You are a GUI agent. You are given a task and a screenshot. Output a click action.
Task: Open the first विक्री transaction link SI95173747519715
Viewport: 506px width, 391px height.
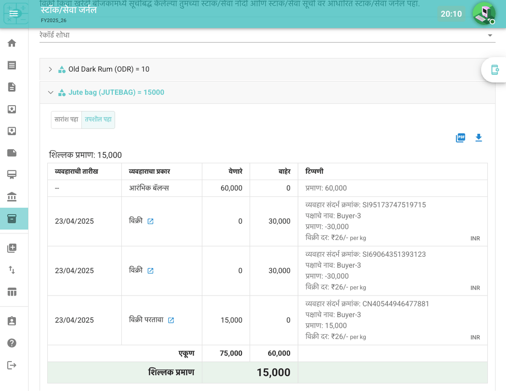click(150, 222)
